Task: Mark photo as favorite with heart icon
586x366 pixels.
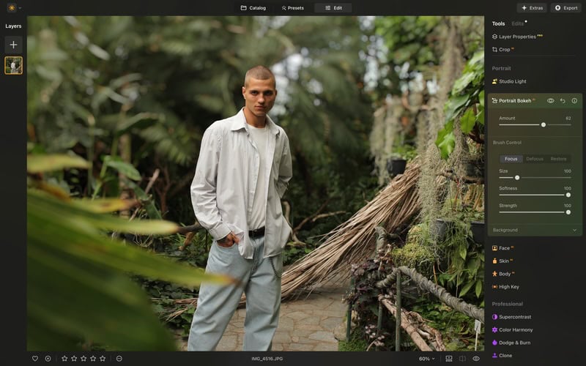Action: (x=35, y=359)
